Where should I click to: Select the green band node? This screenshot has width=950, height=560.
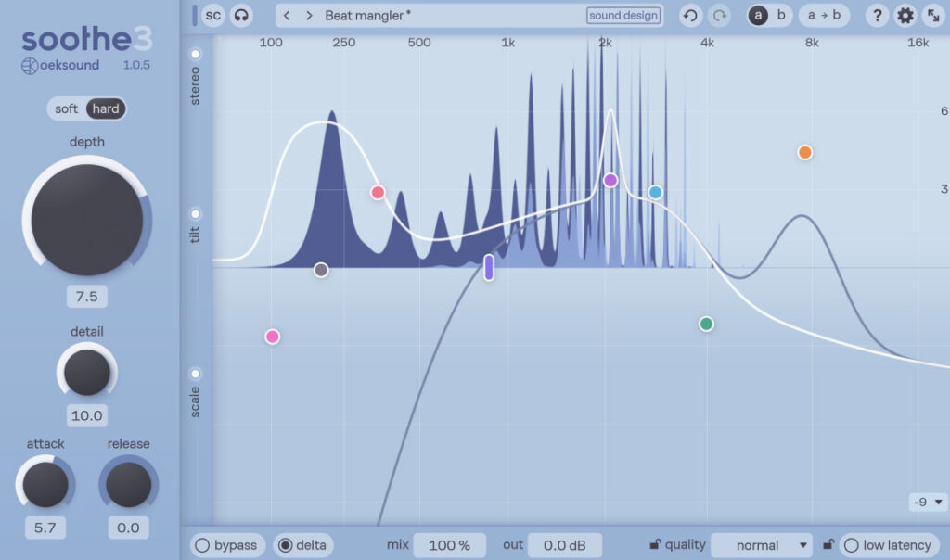pos(706,324)
